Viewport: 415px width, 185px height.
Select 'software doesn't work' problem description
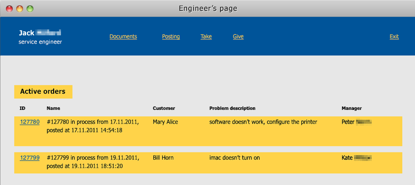pos(264,122)
